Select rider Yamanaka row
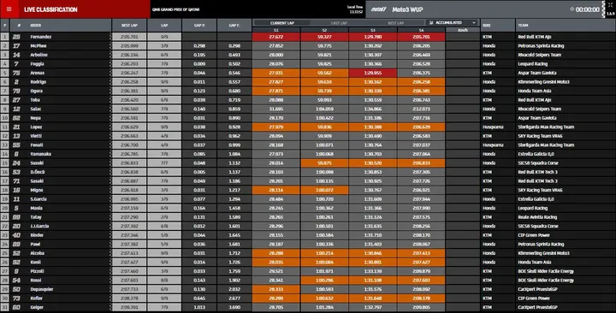This screenshot has width=616, height=313. pos(308,154)
